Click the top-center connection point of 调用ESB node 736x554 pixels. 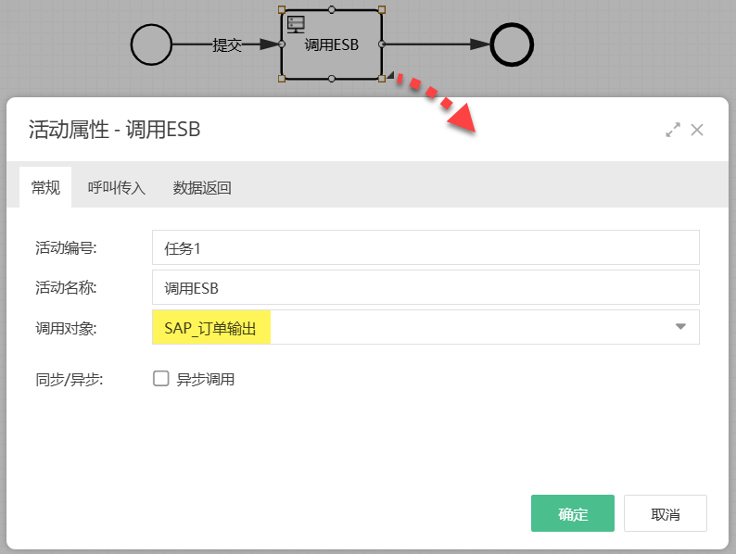click(x=332, y=10)
